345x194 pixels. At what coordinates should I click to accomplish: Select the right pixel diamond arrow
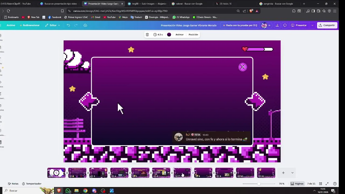tap(255, 102)
